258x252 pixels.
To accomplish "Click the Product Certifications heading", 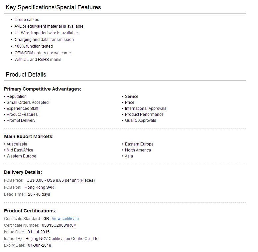I will 30,211.
